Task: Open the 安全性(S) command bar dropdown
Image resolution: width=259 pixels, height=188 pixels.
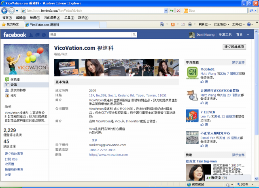Action: [221, 24]
